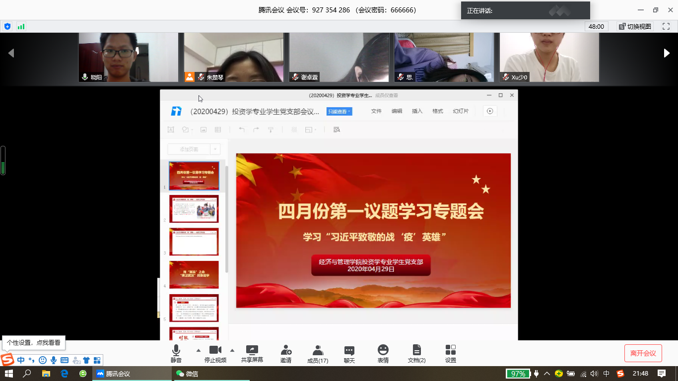Show next participants with right arrow

click(x=667, y=54)
